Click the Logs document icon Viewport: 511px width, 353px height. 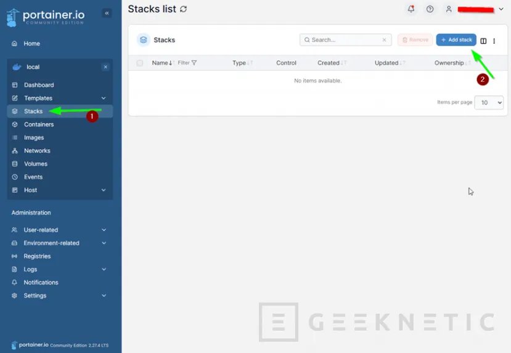[14, 269]
